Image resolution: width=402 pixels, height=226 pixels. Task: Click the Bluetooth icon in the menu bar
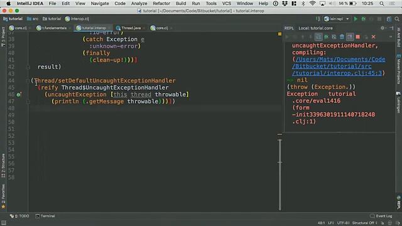[x=303, y=4]
